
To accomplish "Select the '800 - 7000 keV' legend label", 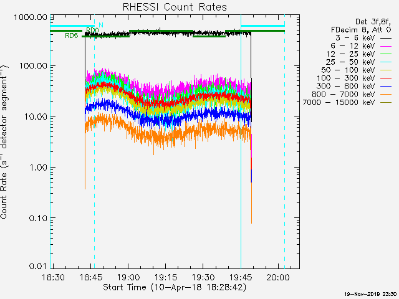I will pyautogui.click(x=344, y=94).
